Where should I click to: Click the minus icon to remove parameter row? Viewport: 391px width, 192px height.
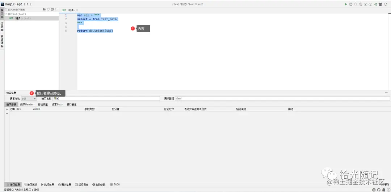point(7,113)
